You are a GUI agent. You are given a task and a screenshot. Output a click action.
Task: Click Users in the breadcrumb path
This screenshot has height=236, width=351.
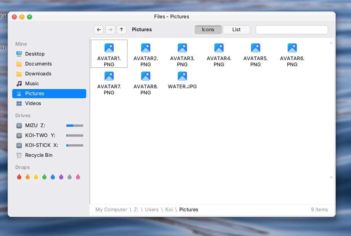click(x=152, y=210)
